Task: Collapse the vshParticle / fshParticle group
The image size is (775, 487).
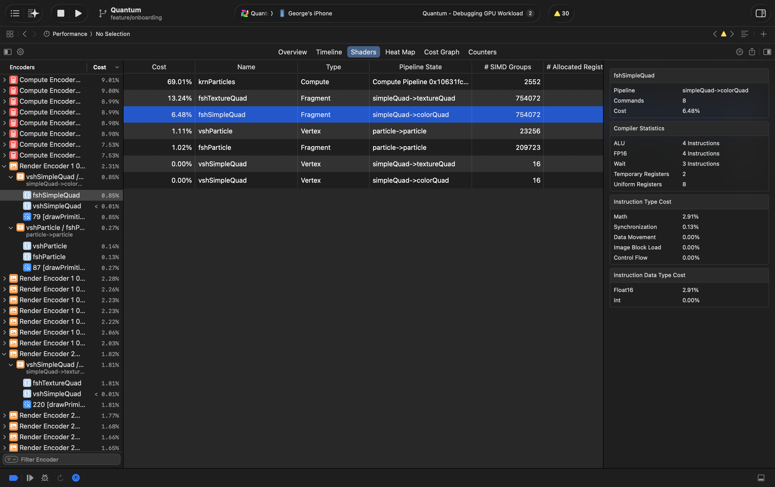Action: coord(11,228)
